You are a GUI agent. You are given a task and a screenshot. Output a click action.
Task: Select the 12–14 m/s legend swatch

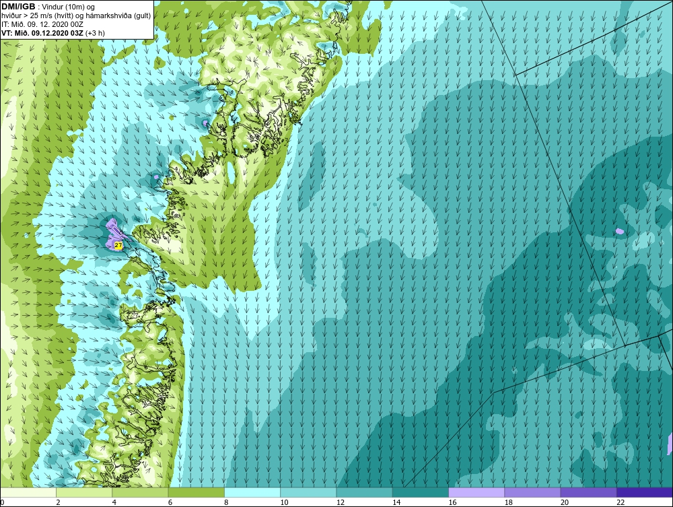pos(364,492)
